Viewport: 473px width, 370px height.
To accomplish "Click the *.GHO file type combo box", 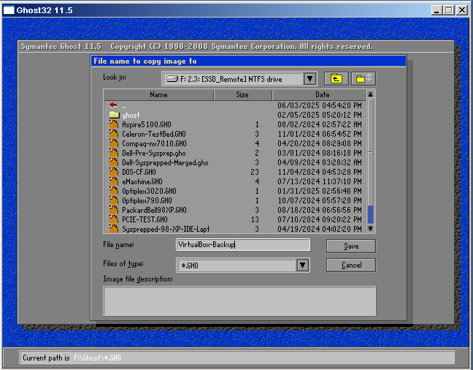I will 242,265.
